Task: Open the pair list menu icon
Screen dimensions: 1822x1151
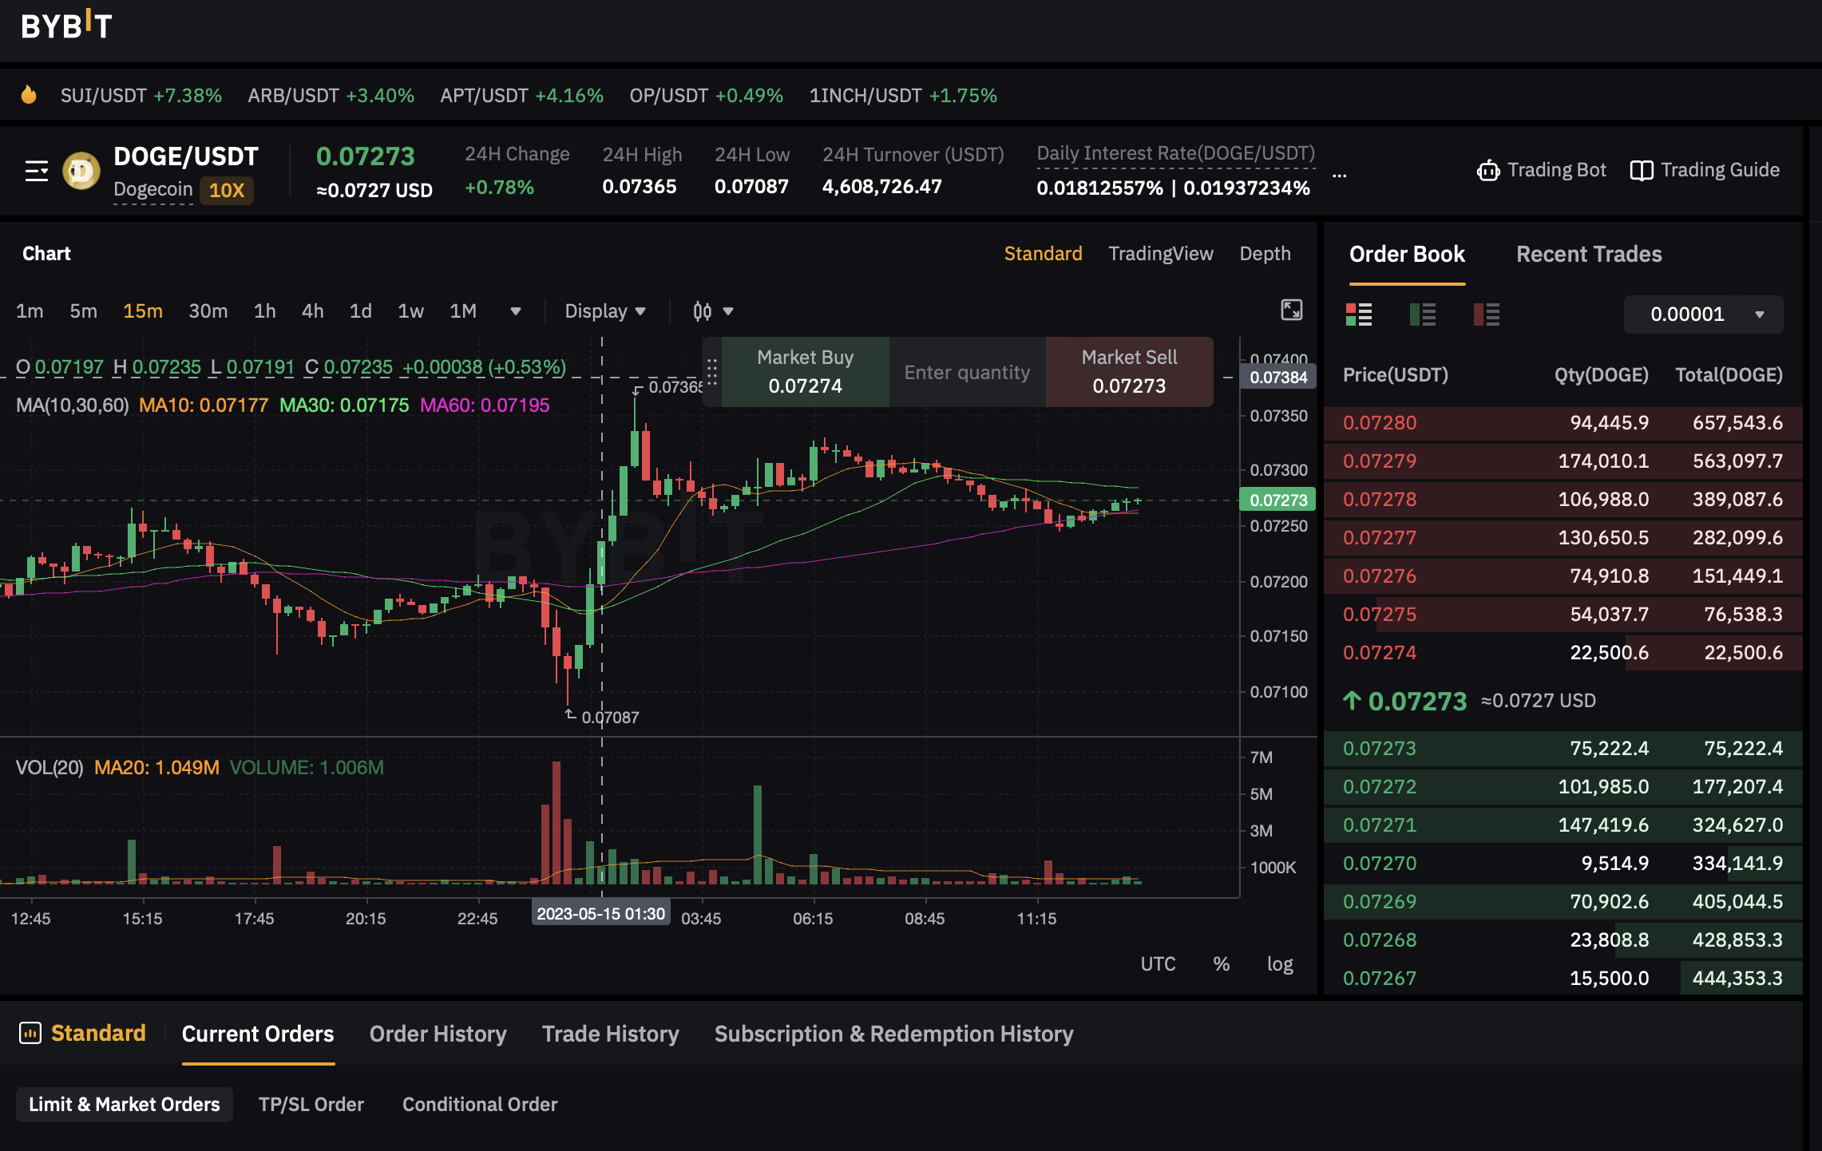Action: pyautogui.click(x=37, y=171)
